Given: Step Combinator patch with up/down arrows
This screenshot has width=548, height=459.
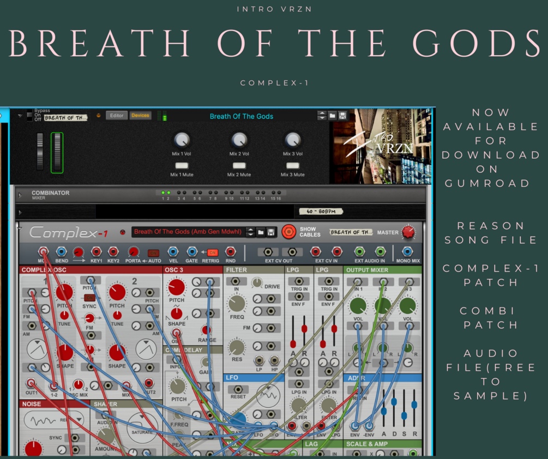Looking at the screenshot, I should coord(322,116).
